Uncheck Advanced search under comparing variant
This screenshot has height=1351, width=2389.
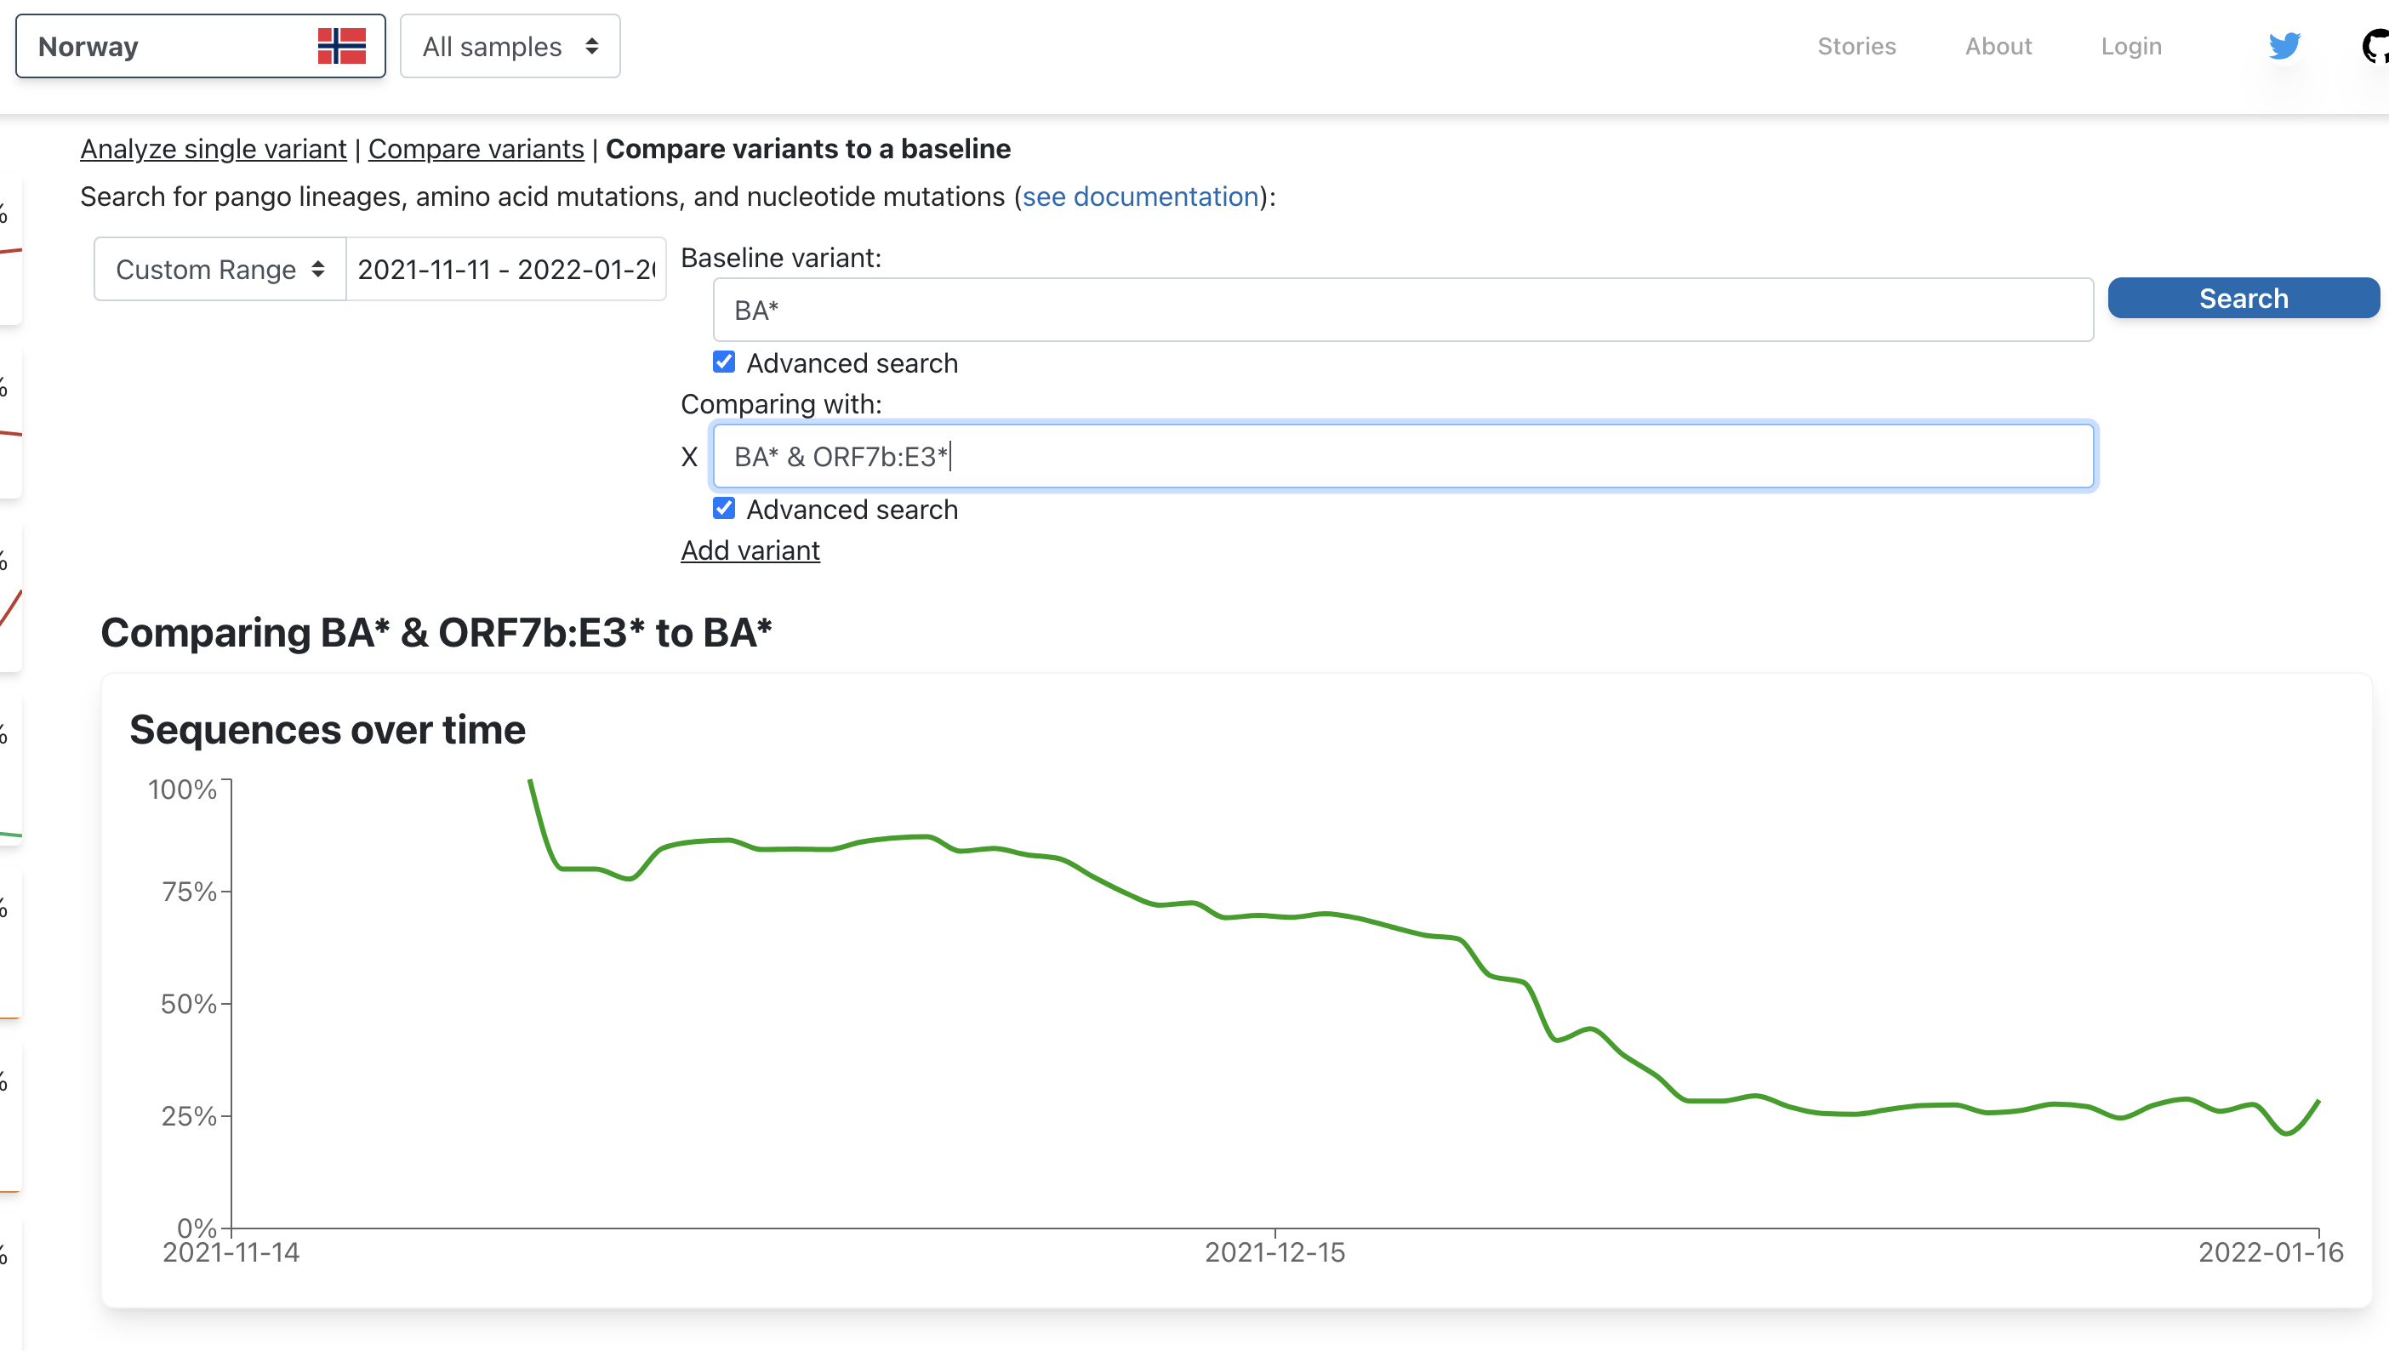coord(724,509)
